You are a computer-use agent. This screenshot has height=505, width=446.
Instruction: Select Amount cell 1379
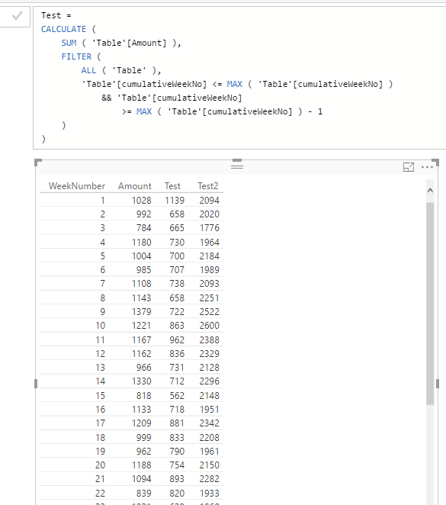coord(142,312)
